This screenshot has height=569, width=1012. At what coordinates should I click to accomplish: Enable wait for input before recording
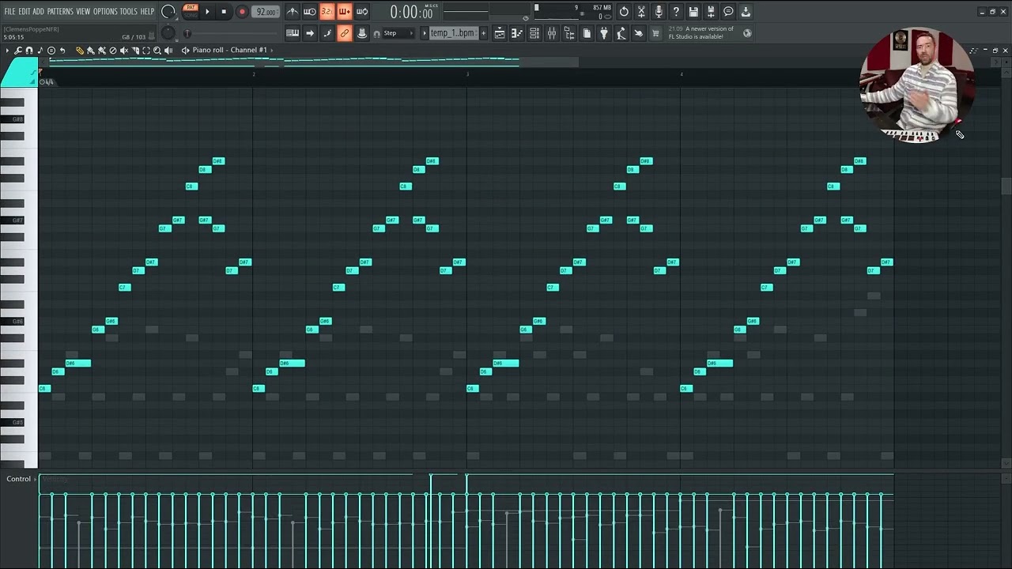[310, 12]
